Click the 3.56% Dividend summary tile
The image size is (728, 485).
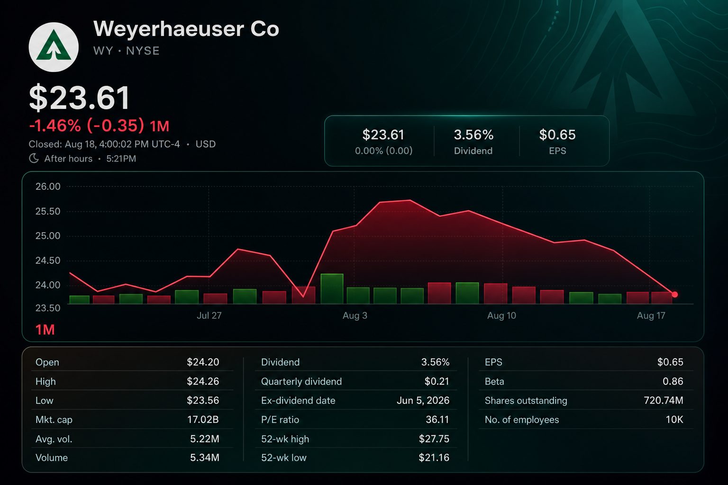(x=473, y=141)
